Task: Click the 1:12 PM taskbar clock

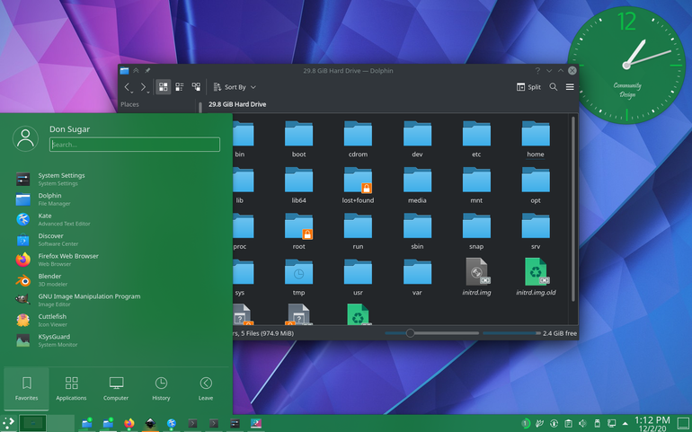Action: 652,424
